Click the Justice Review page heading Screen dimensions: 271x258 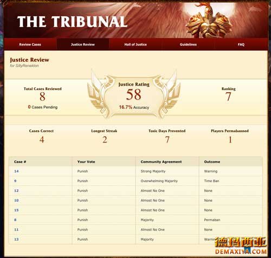(29, 60)
